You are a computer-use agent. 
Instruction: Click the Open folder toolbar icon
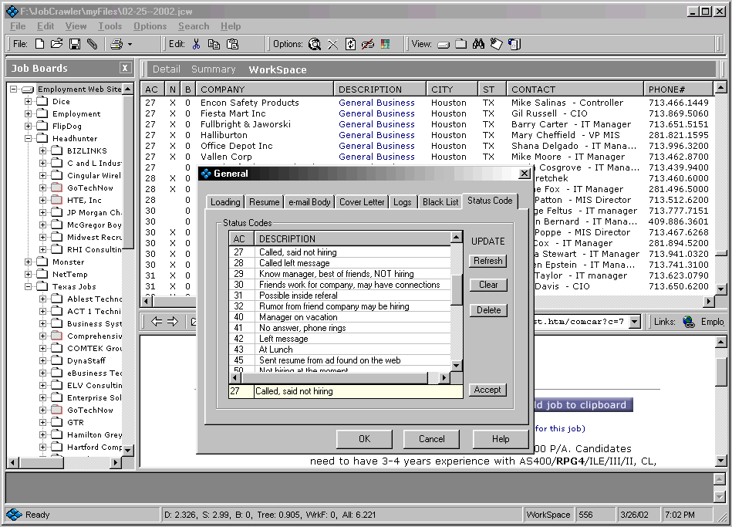(x=56, y=44)
